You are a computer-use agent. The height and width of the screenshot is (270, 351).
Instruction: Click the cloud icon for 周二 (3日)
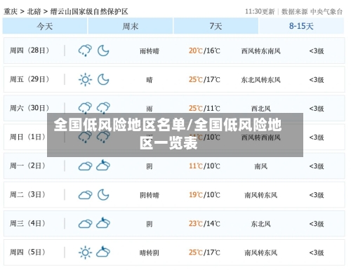(85, 195)
